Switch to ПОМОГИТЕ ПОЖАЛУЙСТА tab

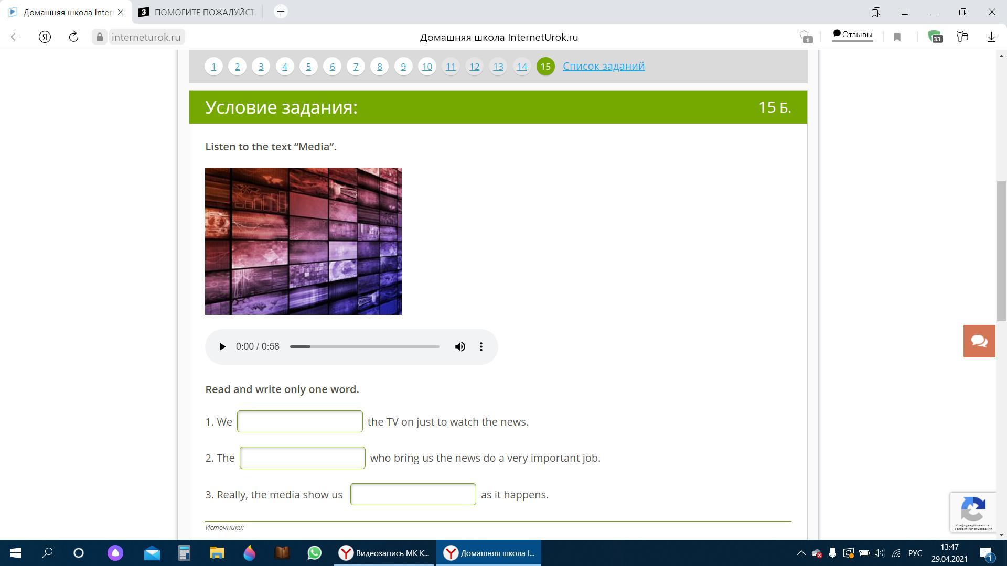[x=199, y=12]
